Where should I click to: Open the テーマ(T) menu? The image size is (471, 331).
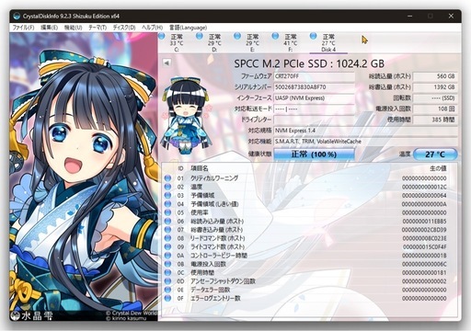pyautogui.click(x=98, y=28)
